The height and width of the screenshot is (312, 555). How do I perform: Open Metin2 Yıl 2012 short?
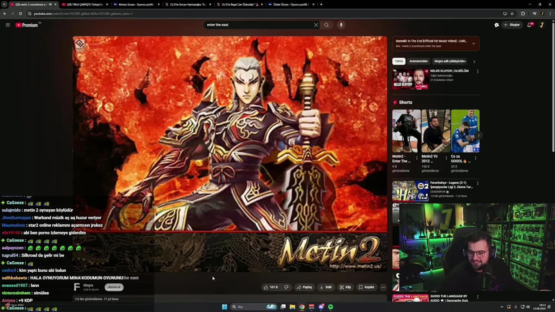click(x=436, y=131)
